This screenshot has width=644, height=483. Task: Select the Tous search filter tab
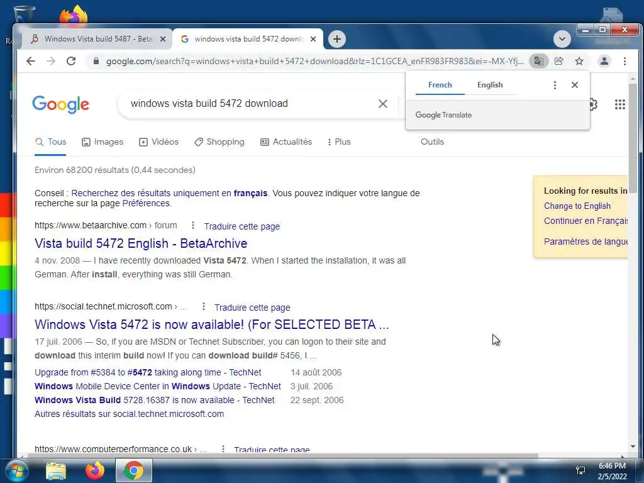pyautogui.click(x=50, y=142)
